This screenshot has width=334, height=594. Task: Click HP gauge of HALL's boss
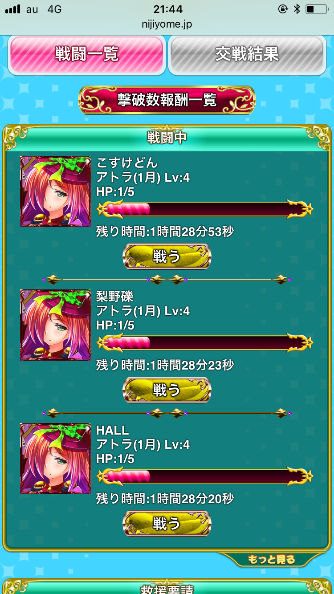pyautogui.click(x=205, y=476)
